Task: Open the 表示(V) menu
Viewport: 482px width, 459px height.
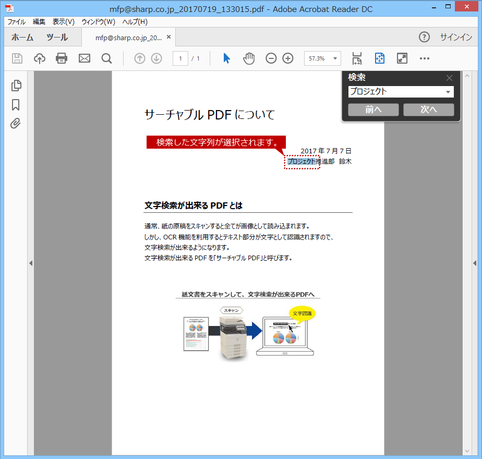Action: (63, 22)
